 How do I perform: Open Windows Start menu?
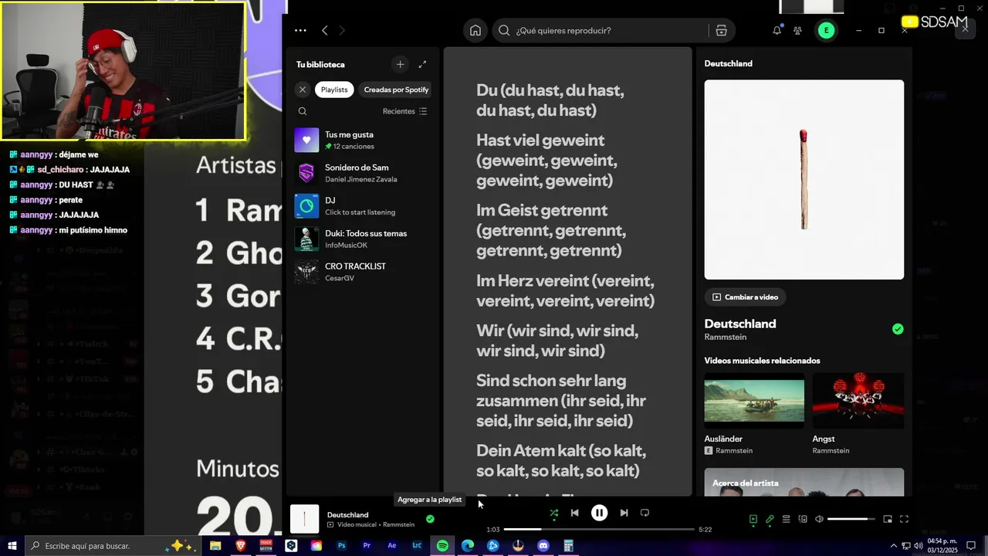[12, 546]
